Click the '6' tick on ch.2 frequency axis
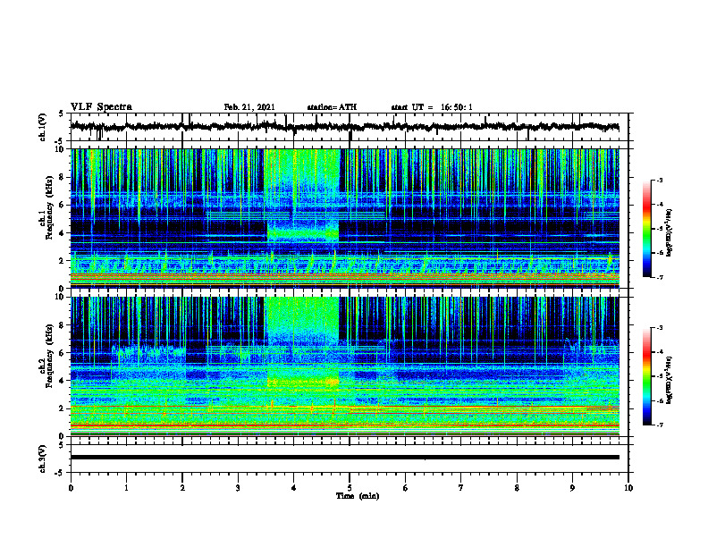Image resolution: width=708 pixels, height=547 pixels. [x=63, y=353]
